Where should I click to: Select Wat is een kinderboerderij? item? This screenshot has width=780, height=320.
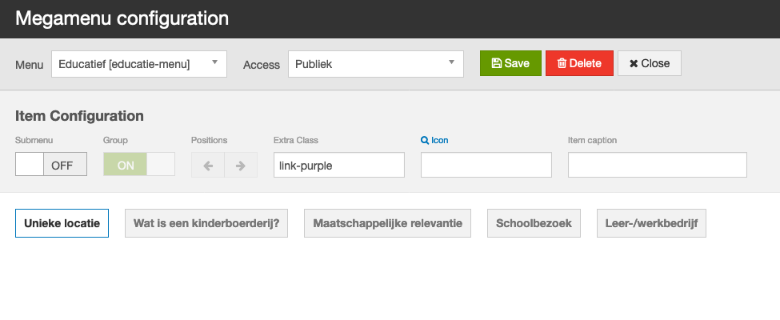[206, 223]
